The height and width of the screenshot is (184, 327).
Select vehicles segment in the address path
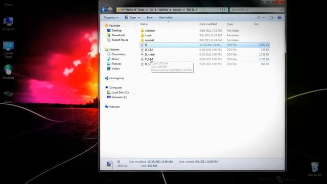tap(163, 10)
